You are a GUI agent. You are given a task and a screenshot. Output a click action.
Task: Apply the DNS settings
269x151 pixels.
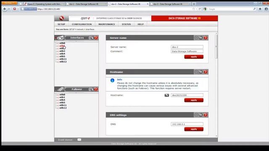pyautogui.click(x=194, y=129)
